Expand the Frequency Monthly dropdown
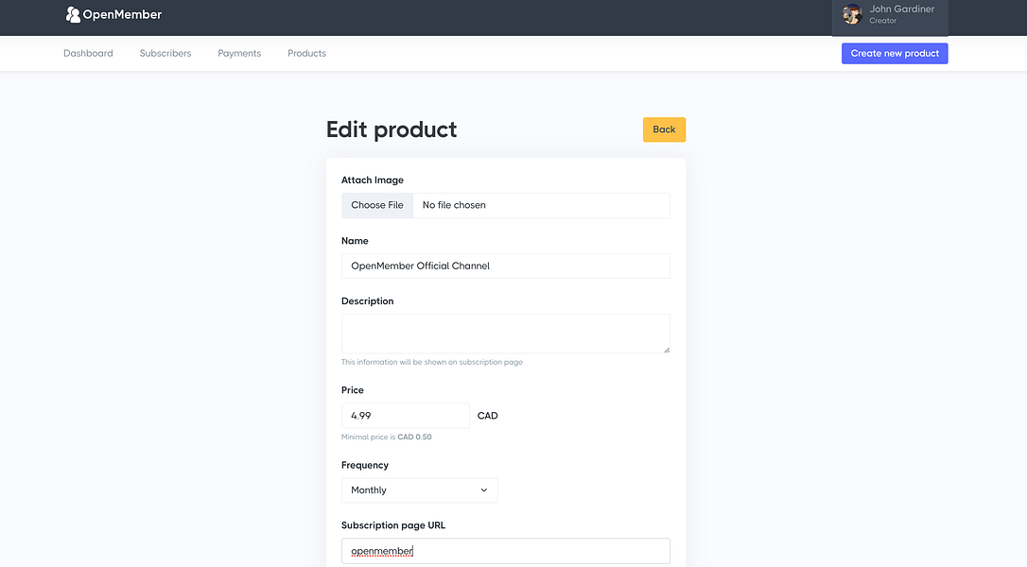Viewport: 1027px width, 567px height. click(x=419, y=490)
